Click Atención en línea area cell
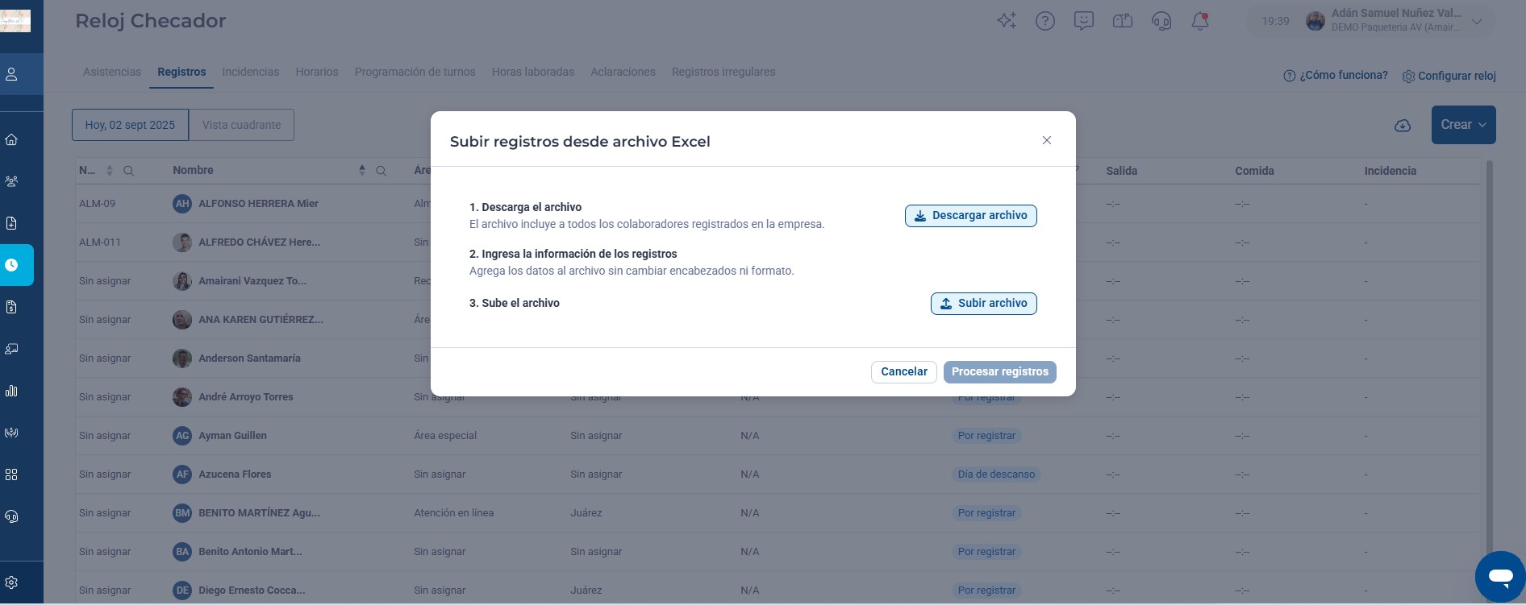This screenshot has height=605, width=1526. [x=453, y=513]
